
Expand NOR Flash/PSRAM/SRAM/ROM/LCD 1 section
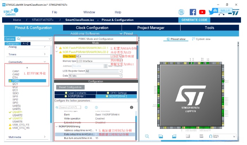coord(57,47)
